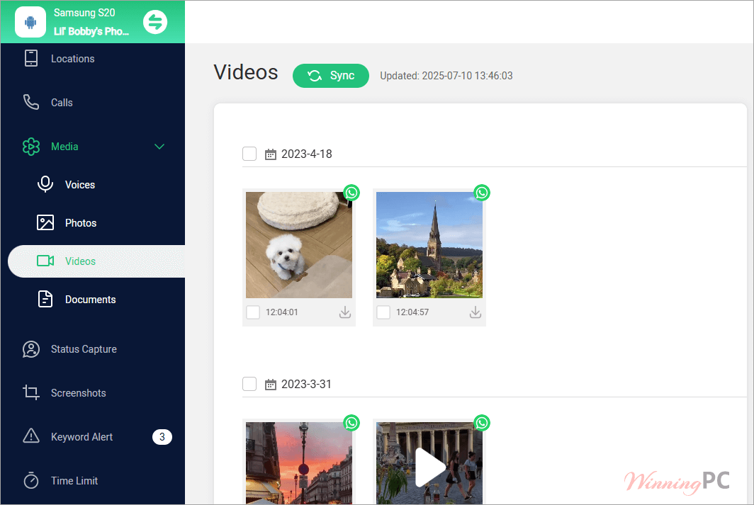Click the Samsung S20 device name
The height and width of the screenshot is (505, 754).
84,13
